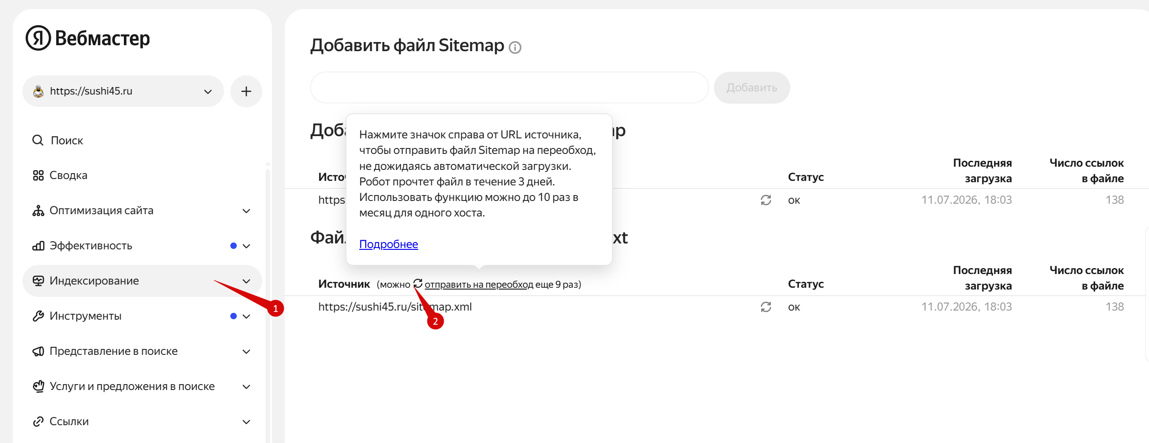The width and height of the screenshot is (1149, 443).
Task: Click the info icon beside the Sitemap heading
Action: 515,47
